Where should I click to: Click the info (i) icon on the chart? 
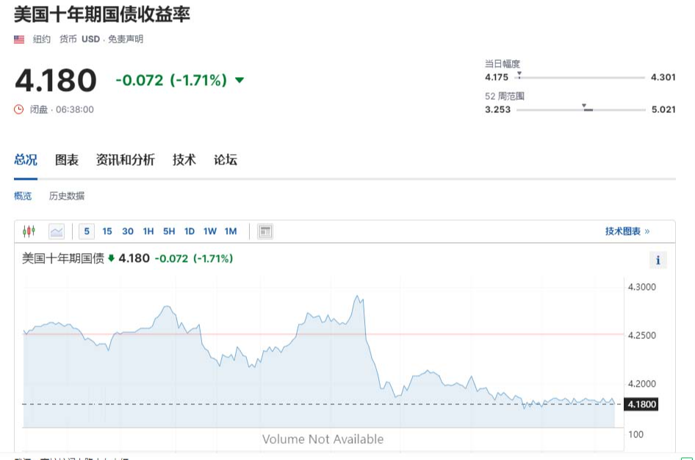[x=658, y=260]
